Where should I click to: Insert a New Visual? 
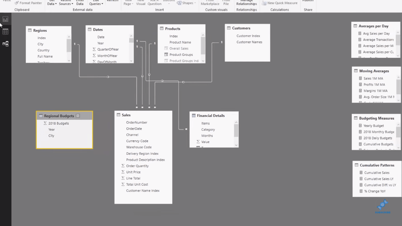[x=141, y=3]
